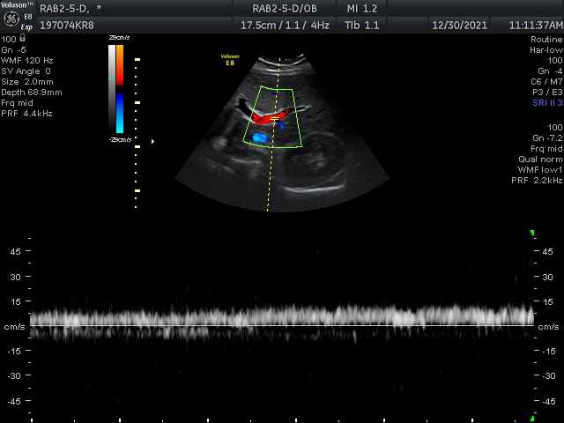Click the MI 1.2 indicator
564x423 pixels.
(x=363, y=8)
